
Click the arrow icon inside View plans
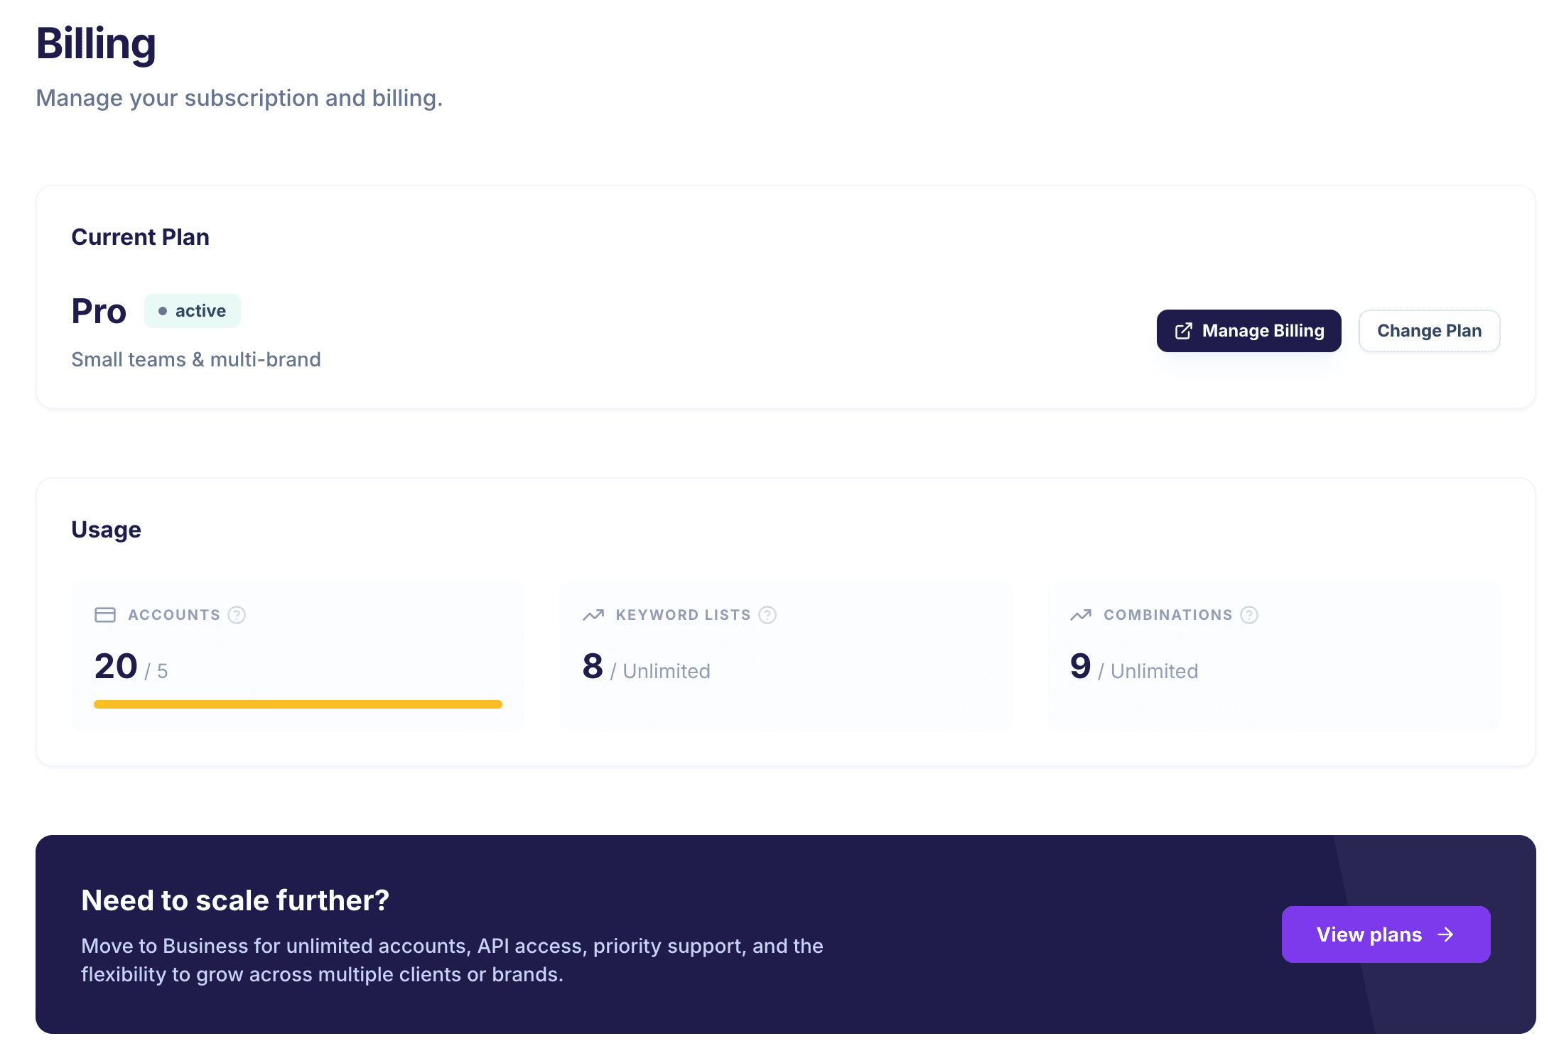click(1447, 934)
